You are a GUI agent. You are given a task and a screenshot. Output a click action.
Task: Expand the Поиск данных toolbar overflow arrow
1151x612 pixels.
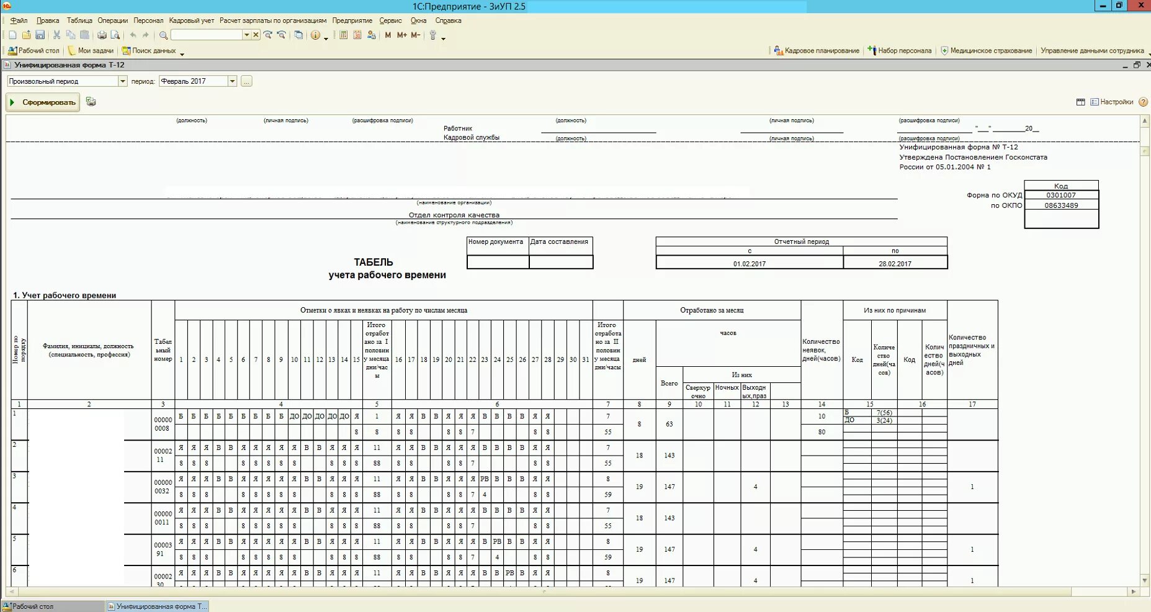click(x=182, y=53)
